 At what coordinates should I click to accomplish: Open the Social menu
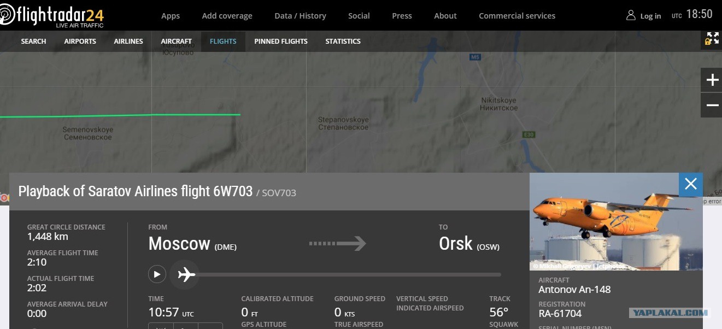point(359,16)
